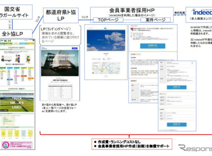This screenshot has width=212, height=156.
Task: Click the AirWORKで作成した paragraph near indeed
Action: click(x=201, y=30)
